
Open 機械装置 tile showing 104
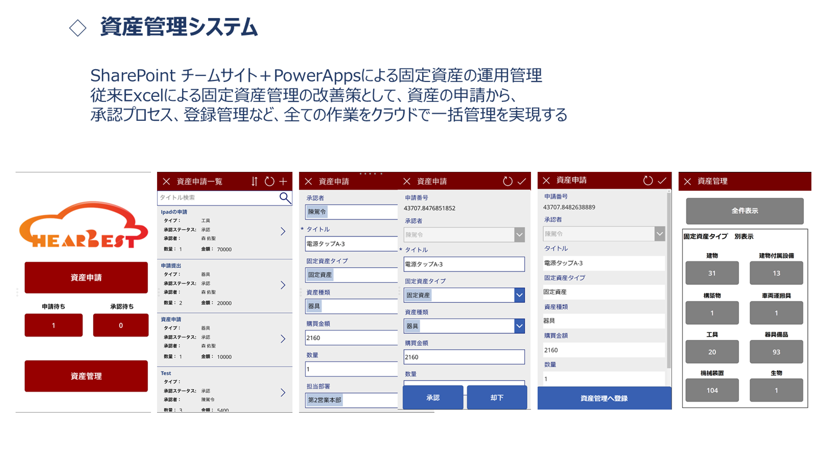[x=712, y=390]
